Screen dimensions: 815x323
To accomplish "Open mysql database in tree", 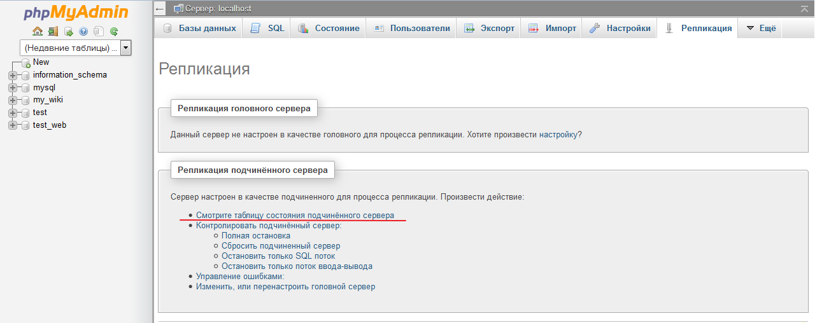I will coord(45,88).
